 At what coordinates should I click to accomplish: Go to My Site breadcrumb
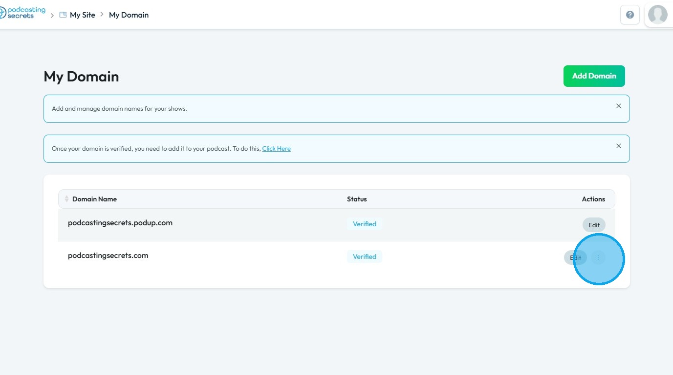83,15
